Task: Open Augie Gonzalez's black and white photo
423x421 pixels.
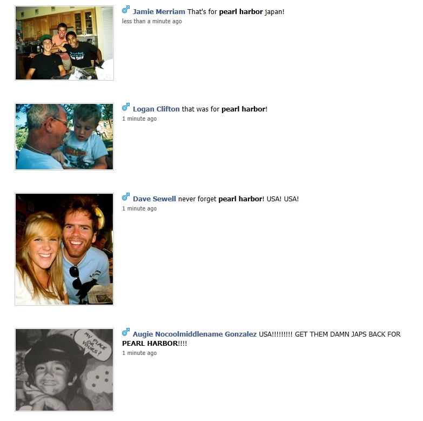Action: [64, 370]
